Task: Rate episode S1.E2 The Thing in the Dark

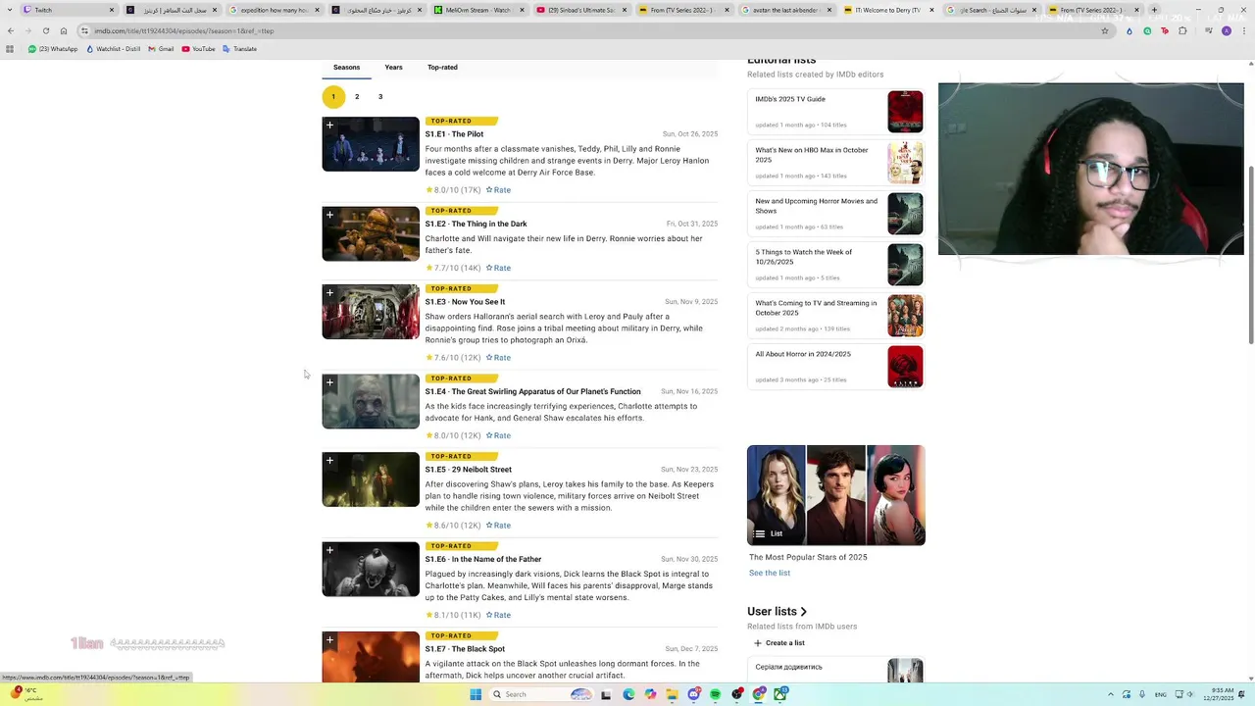Action: (x=498, y=268)
